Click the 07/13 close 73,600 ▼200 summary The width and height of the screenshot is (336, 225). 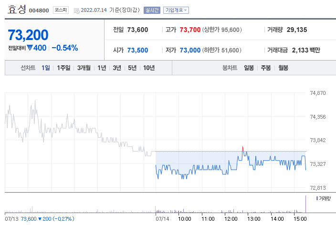click(x=47, y=219)
